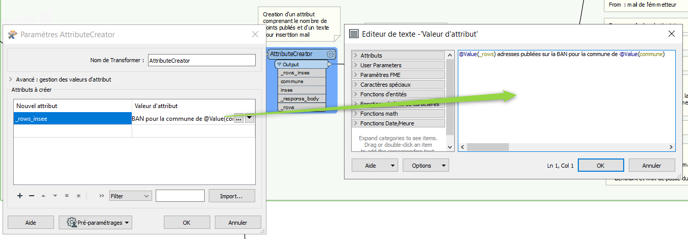Open text editor with ellipsis button
Viewport: 688px width, 239px height.
point(239,119)
